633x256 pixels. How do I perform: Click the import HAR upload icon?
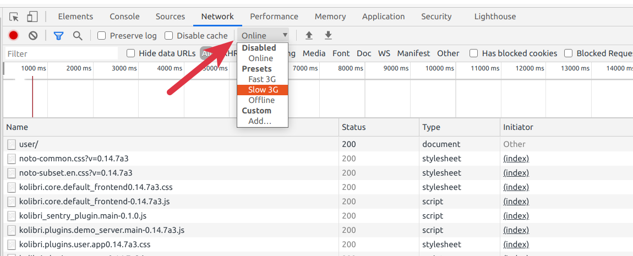tap(309, 36)
